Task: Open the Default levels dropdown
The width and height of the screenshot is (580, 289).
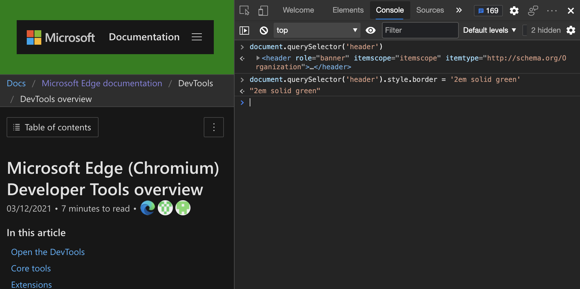Action: 490,30
